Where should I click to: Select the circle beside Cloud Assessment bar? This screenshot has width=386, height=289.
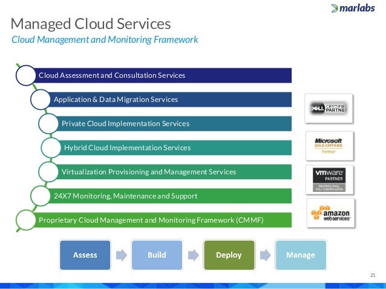[26, 75]
